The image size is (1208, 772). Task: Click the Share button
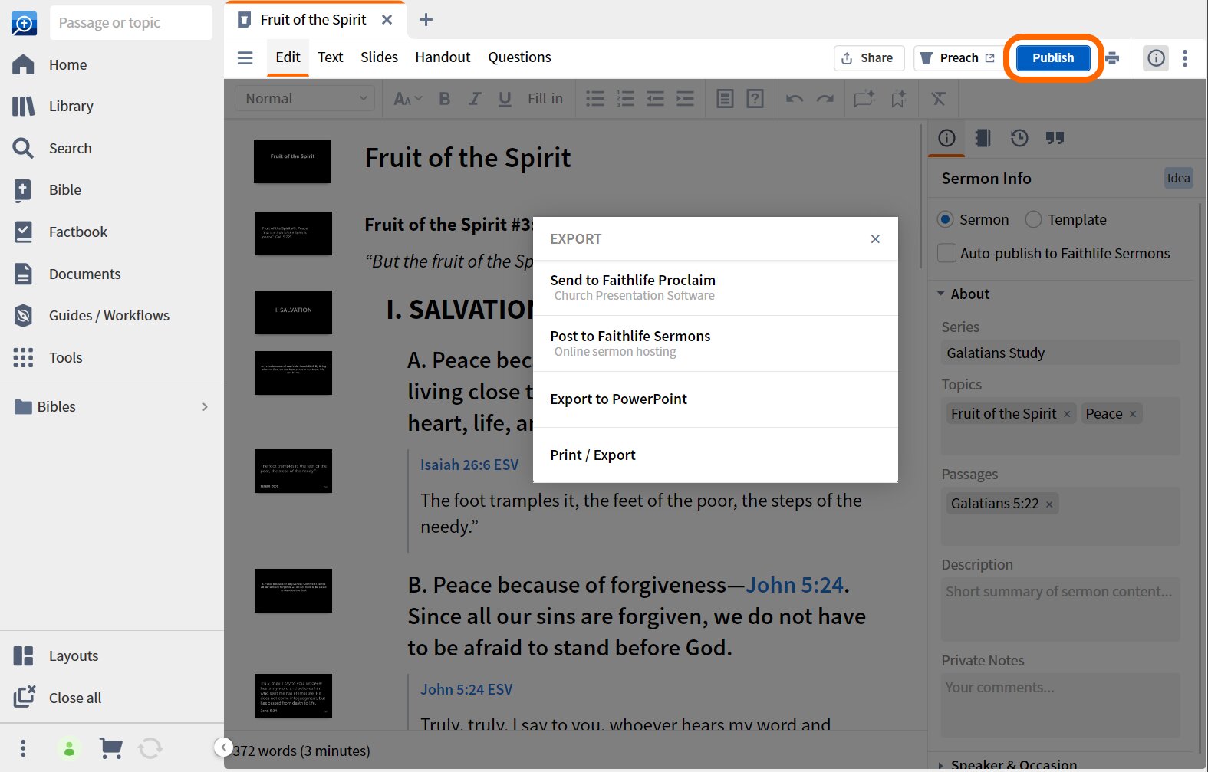pyautogui.click(x=868, y=58)
